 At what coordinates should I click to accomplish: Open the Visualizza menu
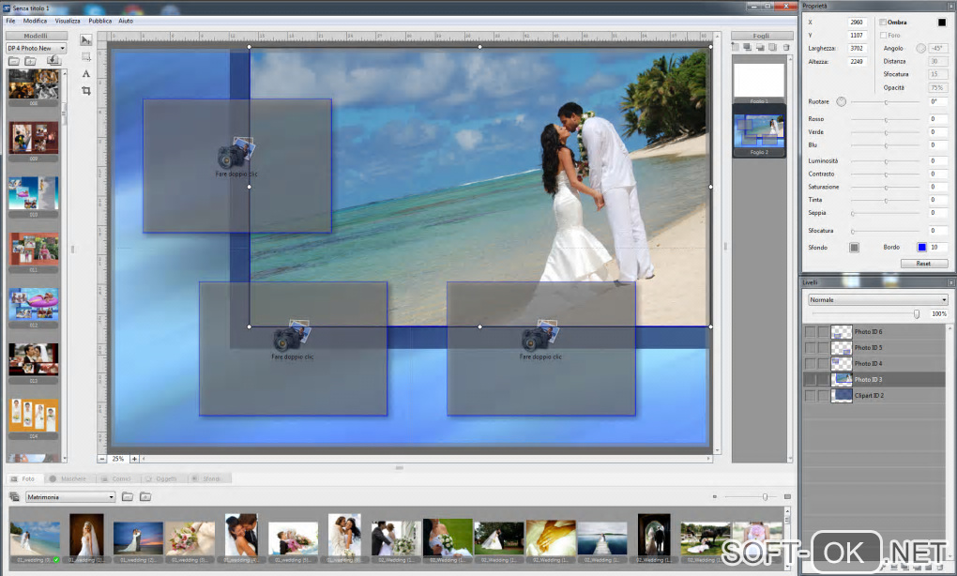pyautogui.click(x=68, y=20)
